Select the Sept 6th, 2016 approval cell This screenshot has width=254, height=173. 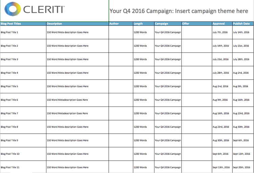click(x=222, y=154)
